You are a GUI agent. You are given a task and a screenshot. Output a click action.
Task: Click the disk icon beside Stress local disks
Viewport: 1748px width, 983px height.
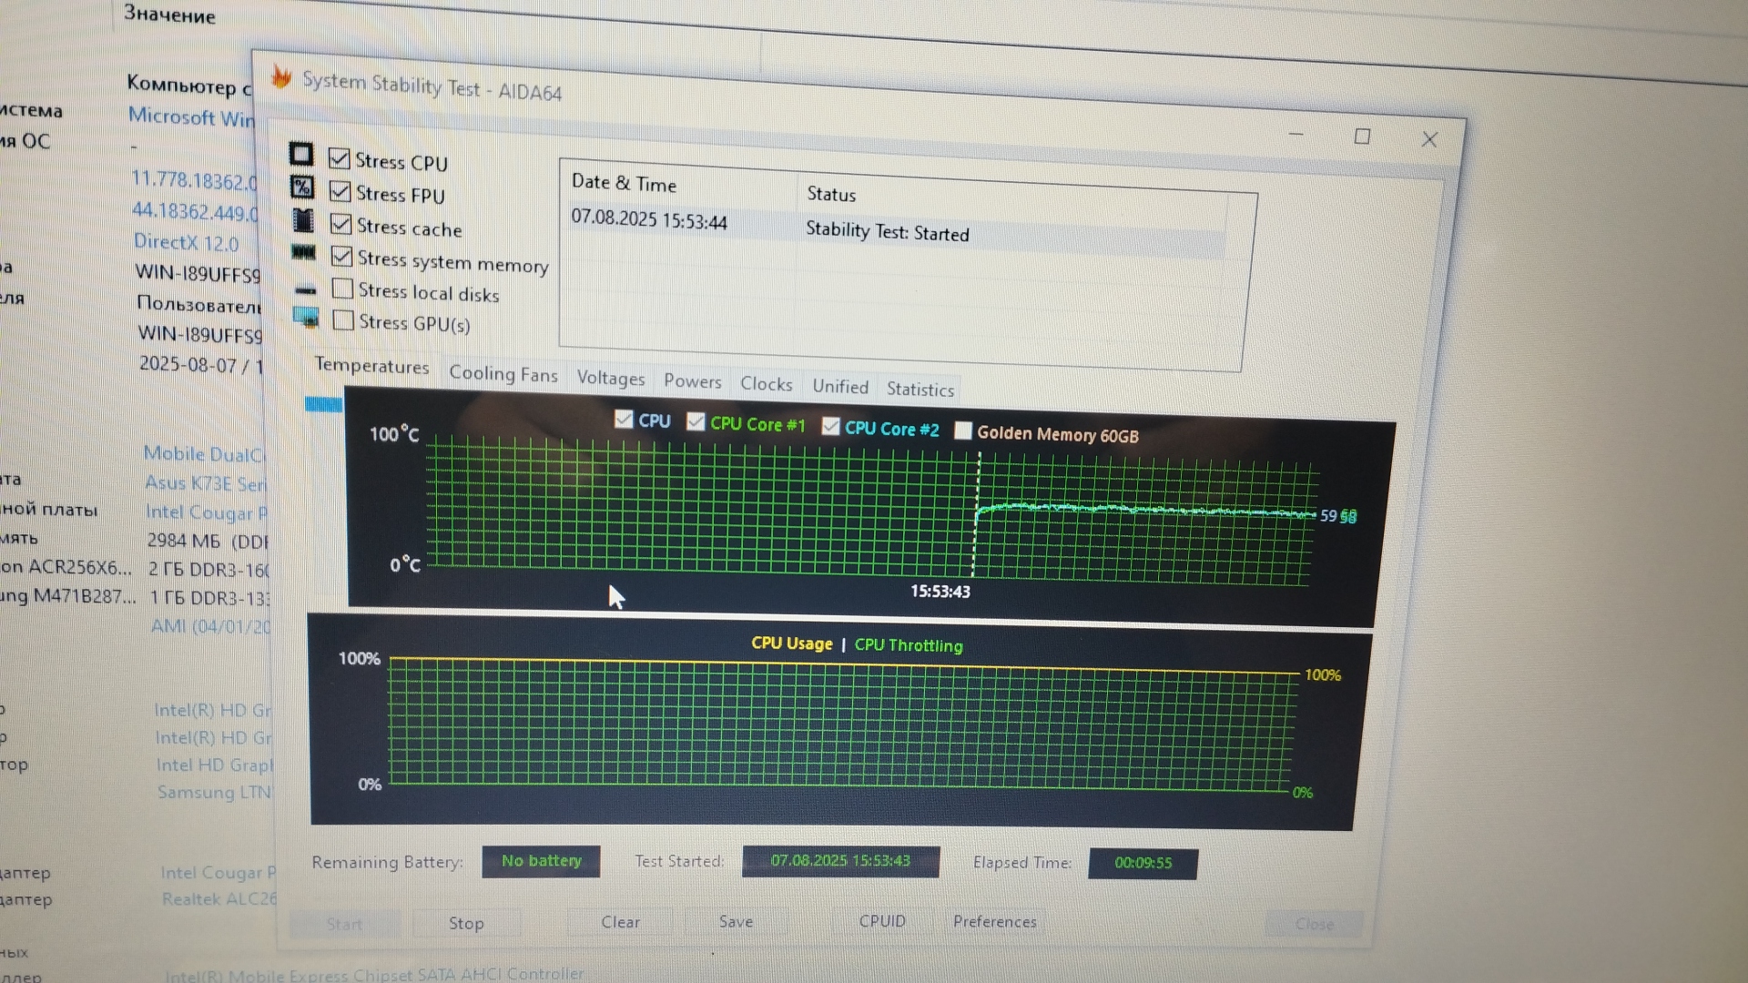pyautogui.click(x=306, y=290)
